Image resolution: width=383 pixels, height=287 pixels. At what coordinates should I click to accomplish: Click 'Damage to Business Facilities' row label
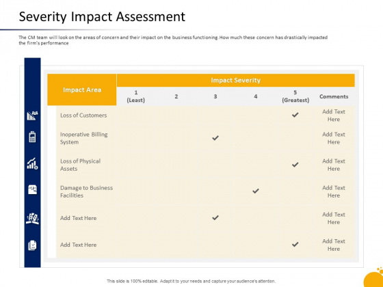pos(86,191)
